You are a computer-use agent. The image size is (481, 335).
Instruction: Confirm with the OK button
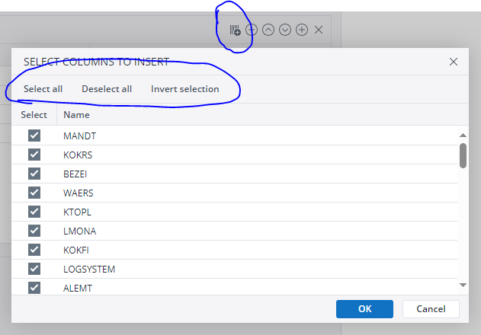[x=364, y=308]
